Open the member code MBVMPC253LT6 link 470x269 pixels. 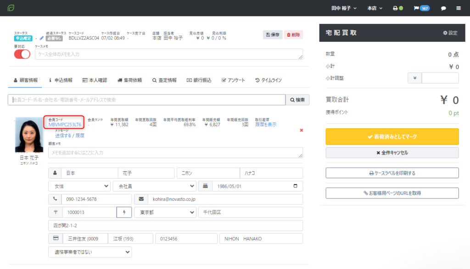click(65, 125)
